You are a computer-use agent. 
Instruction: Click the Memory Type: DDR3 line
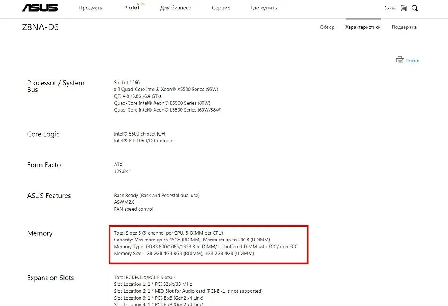pos(206,246)
